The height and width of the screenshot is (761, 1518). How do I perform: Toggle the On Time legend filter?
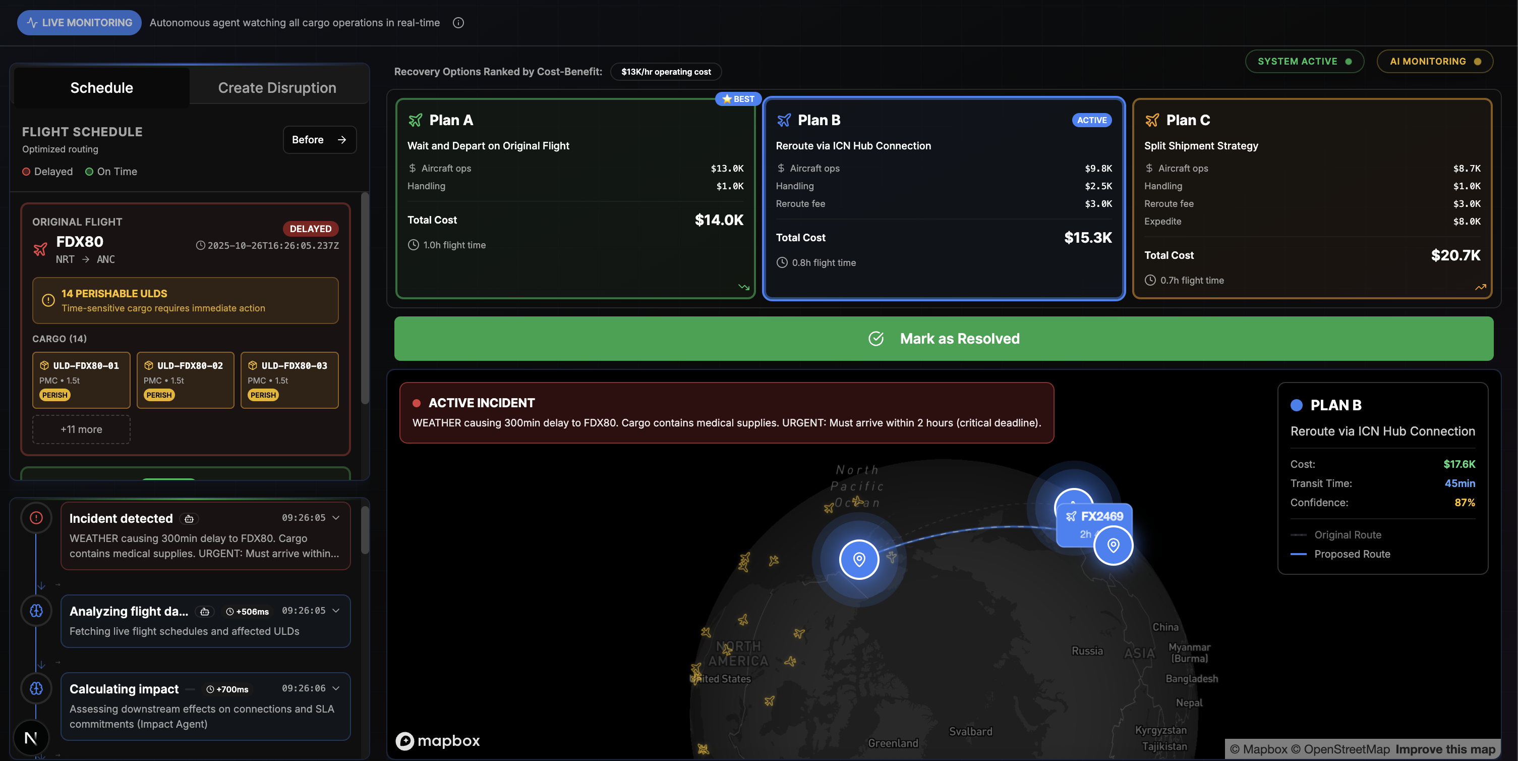pyautogui.click(x=111, y=172)
